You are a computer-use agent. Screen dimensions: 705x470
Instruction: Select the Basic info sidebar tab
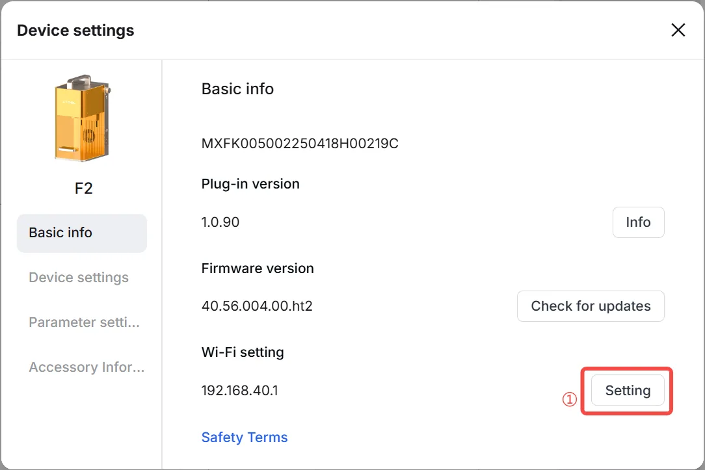[82, 233]
